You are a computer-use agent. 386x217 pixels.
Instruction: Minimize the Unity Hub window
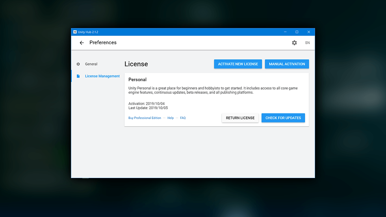pos(285,32)
